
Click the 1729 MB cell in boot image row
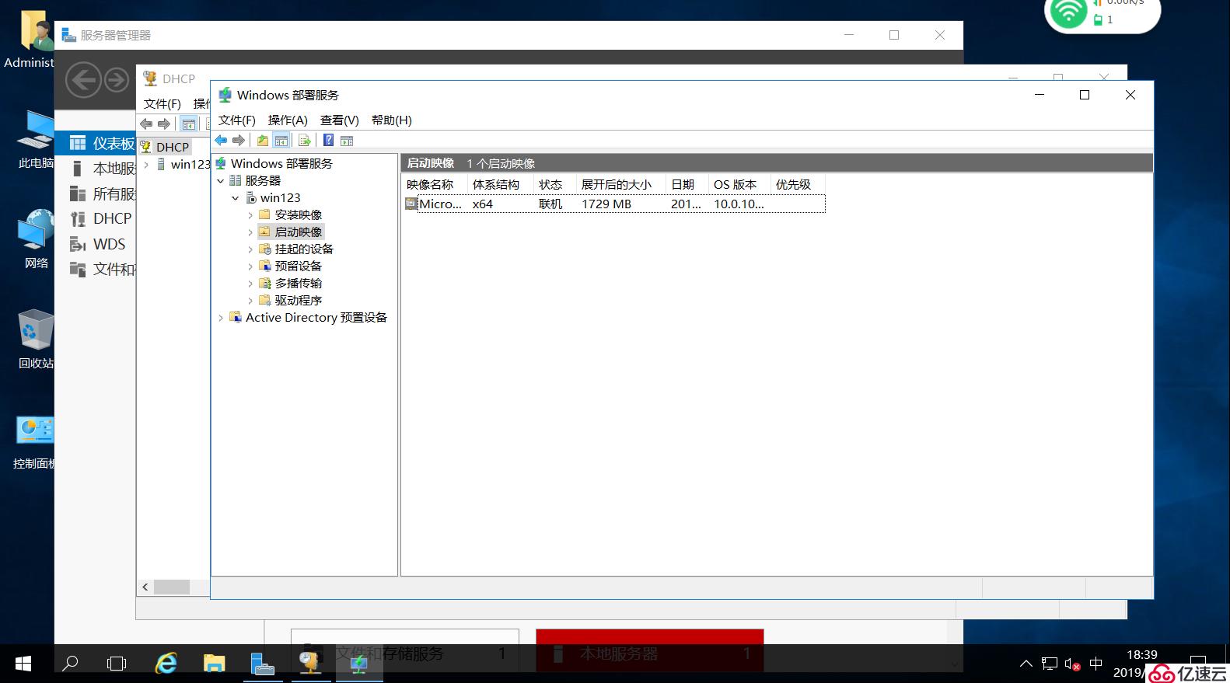pyautogui.click(x=606, y=204)
